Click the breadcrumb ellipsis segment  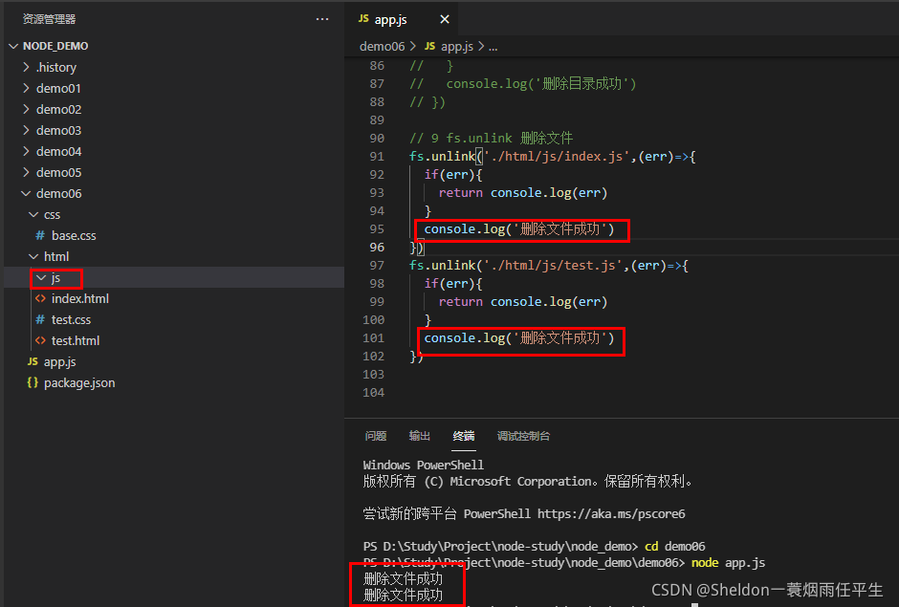click(x=493, y=47)
